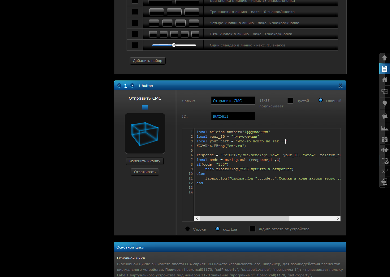Click the four-buttons-in-line sample preview

(x=174, y=23)
